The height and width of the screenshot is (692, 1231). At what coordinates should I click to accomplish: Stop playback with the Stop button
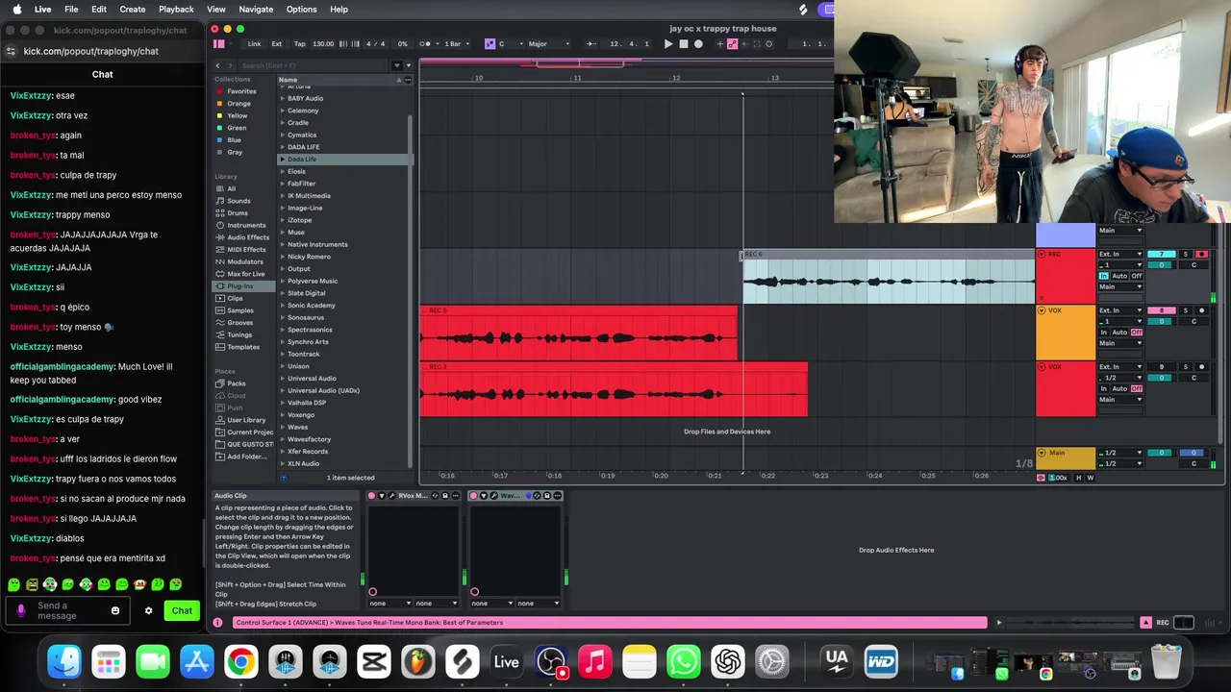[684, 44]
